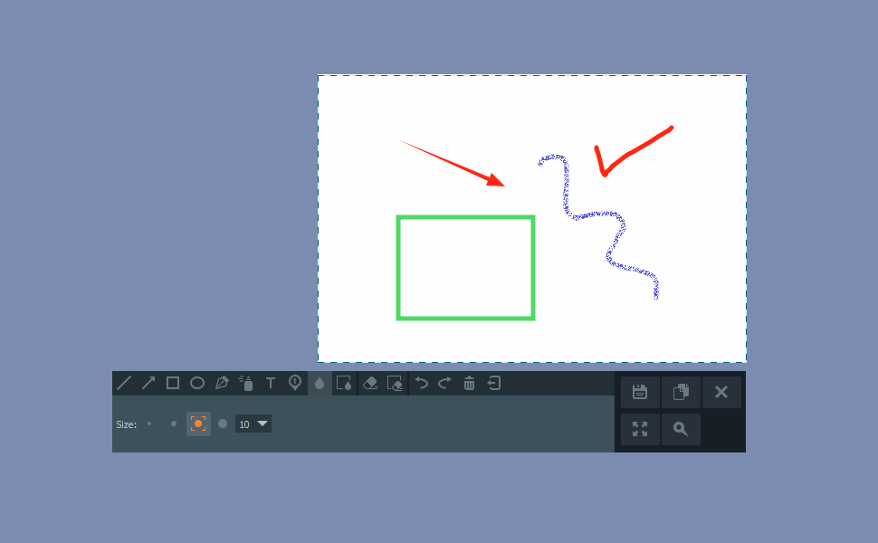Close the capture toolbar with X

tap(721, 392)
